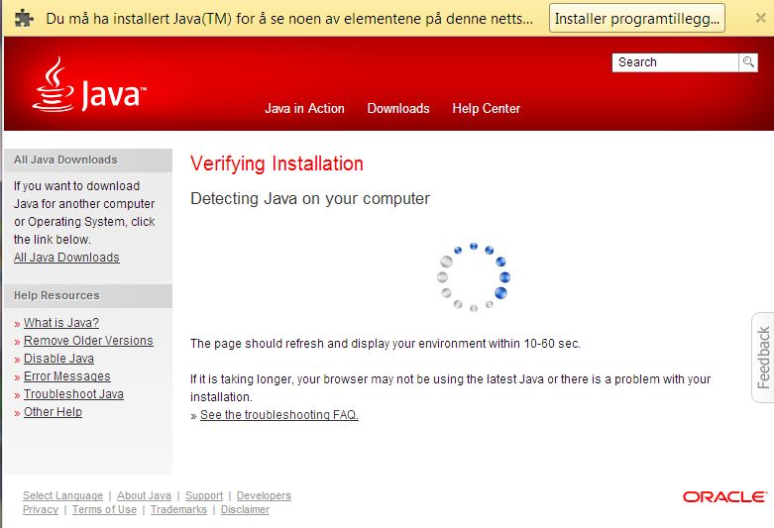Viewport: 774px width, 528px height.
Task: Click the 10-60 sec refresh message
Action: point(386,344)
